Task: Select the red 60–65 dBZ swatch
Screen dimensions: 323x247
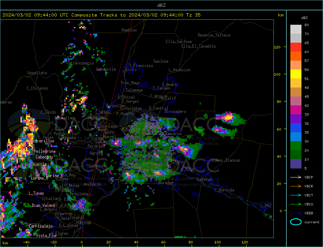Action: 296,47
